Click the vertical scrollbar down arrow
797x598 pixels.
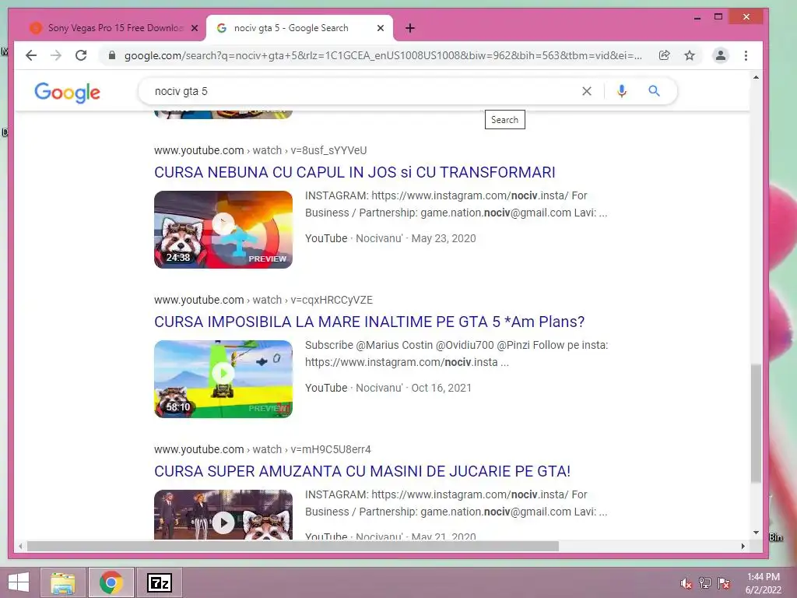[756, 533]
